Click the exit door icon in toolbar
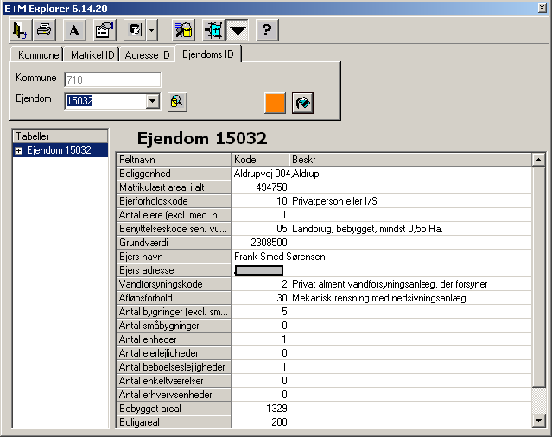The height and width of the screenshot is (437, 552). pyautogui.click(x=21, y=31)
